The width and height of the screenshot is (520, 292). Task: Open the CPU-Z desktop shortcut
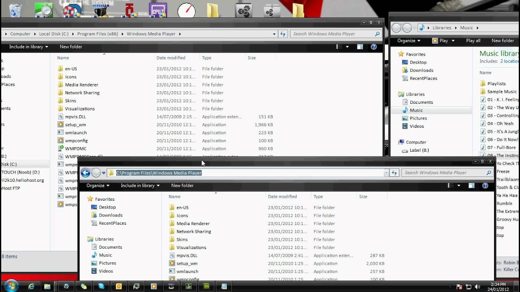(x=158, y=9)
